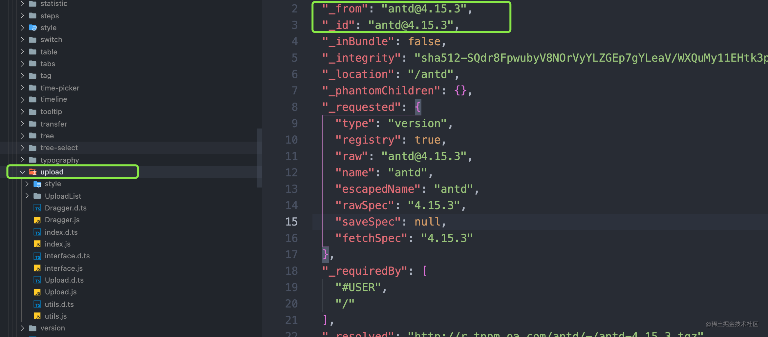Click the "saveSpec" null value
The width and height of the screenshot is (768, 337).
[x=427, y=222]
